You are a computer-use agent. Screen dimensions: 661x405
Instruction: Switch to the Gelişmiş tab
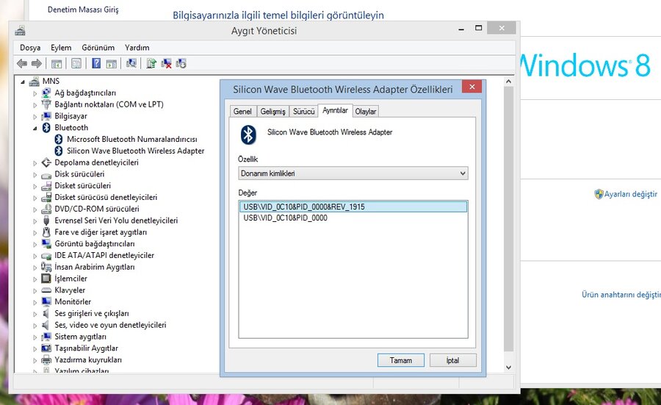[272, 112]
